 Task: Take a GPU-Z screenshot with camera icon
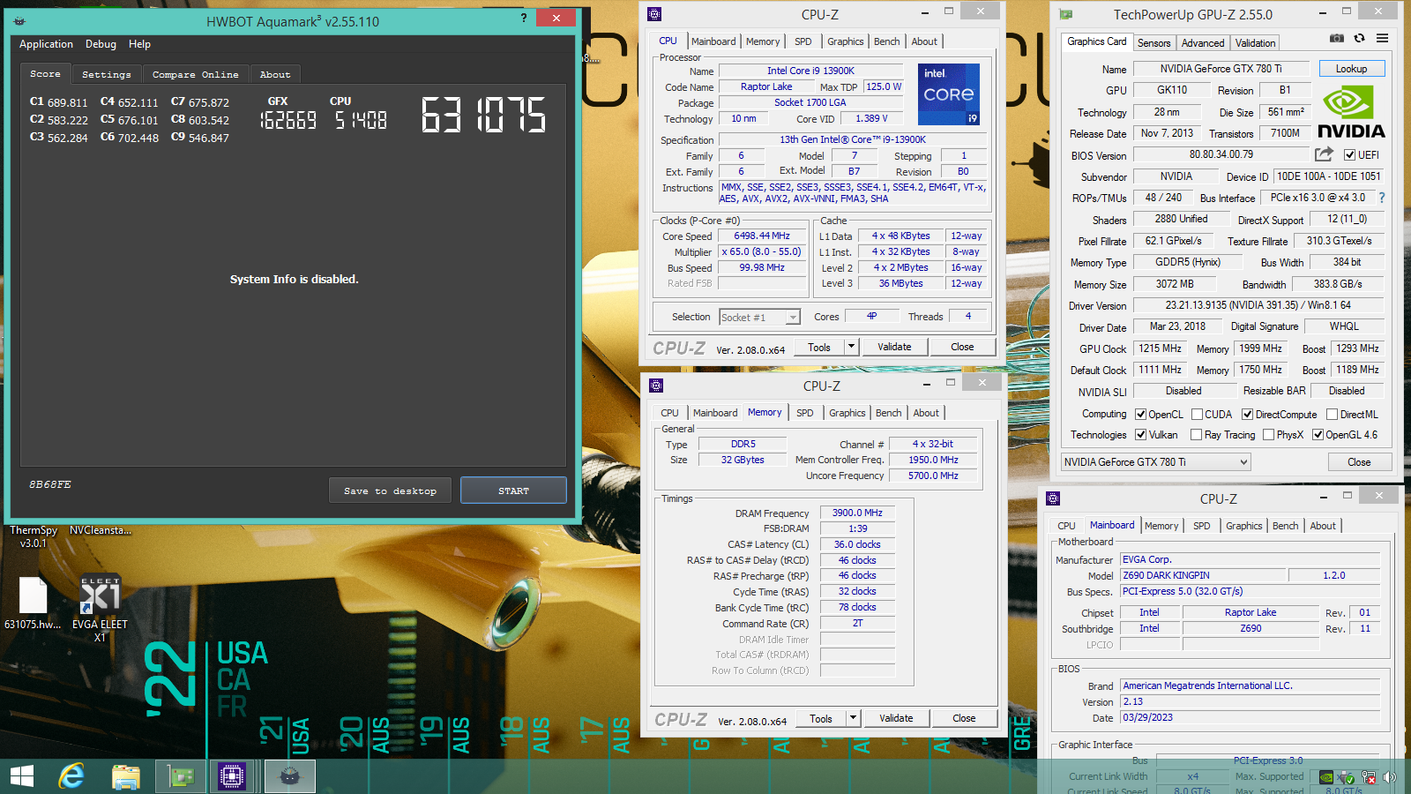coord(1337,38)
